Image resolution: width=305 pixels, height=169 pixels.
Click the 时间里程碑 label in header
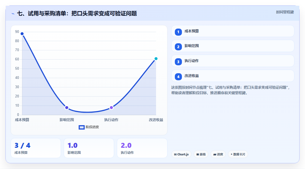tap(285, 12)
